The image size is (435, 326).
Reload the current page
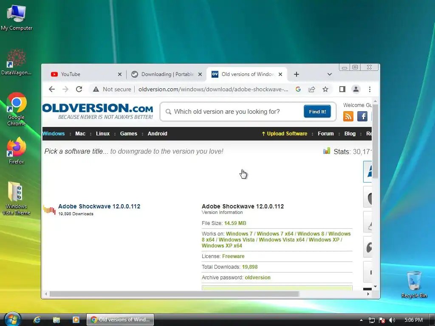point(79,89)
